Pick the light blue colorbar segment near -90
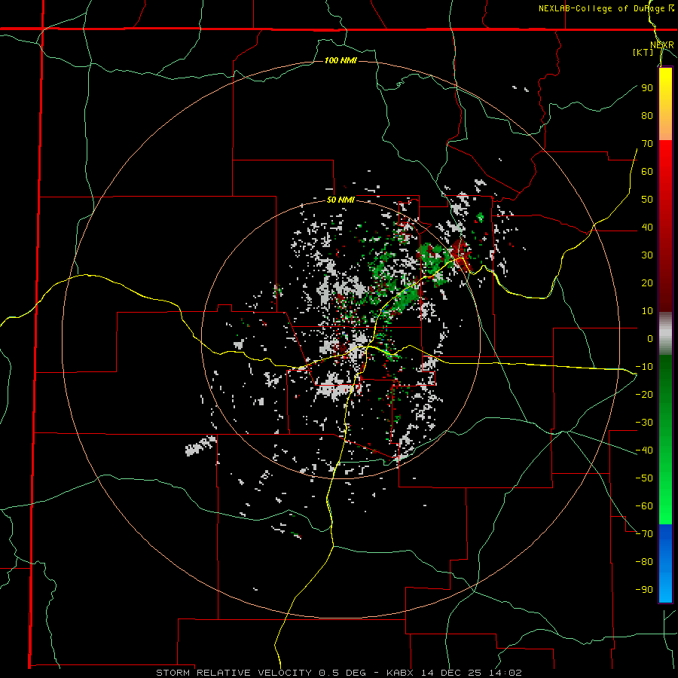This screenshot has width=678, height=678. tap(665, 588)
